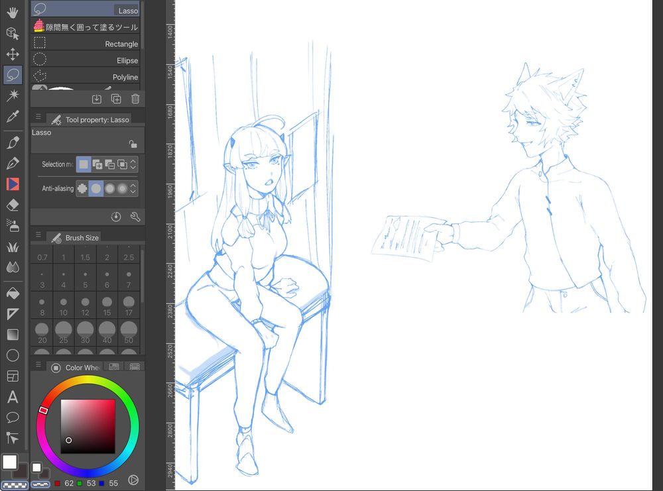The width and height of the screenshot is (663, 491).
Task: Select the transparent color checkered swatch
Action: (15, 484)
